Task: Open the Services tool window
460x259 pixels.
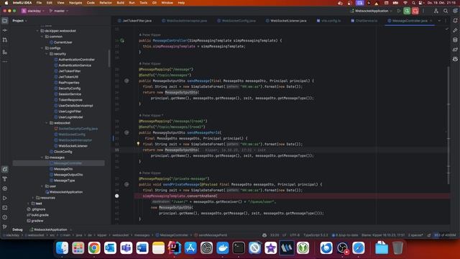Action: tap(5, 188)
